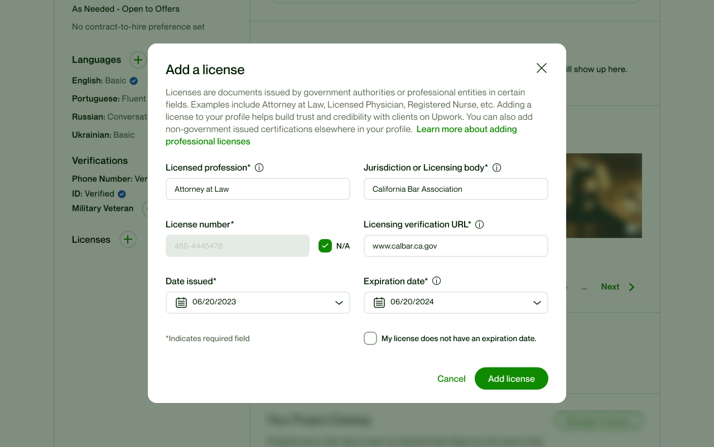The width and height of the screenshot is (714, 447).
Task: Check 'My license does not have an expiration date'
Action: [x=370, y=338]
